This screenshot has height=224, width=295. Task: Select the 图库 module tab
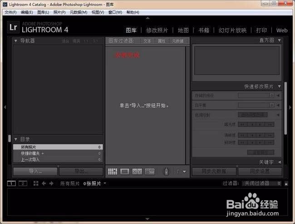pyautogui.click(x=131, y=30)
